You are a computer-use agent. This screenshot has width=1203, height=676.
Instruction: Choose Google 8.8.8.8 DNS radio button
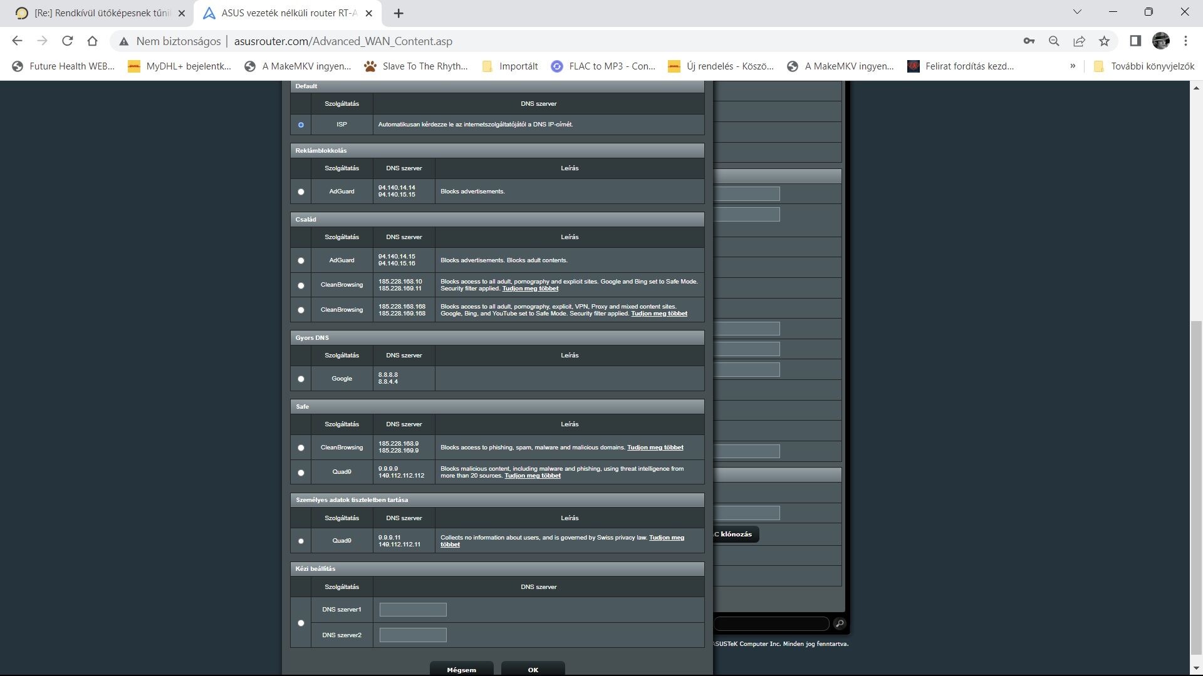(x=301, y=379)
